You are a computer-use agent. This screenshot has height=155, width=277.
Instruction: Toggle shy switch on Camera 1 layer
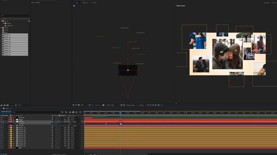coord(52,126)
